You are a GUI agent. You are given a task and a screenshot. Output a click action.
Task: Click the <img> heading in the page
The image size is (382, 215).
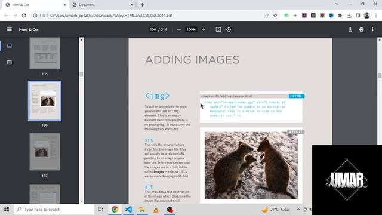(158, 96)
